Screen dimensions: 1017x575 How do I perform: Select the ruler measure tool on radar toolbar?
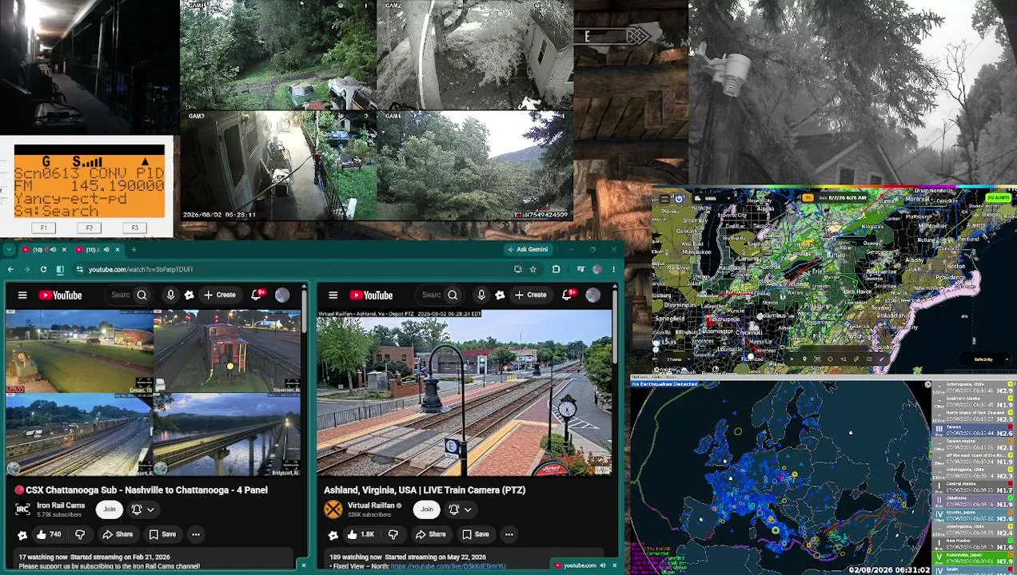[x=856, y=359]
